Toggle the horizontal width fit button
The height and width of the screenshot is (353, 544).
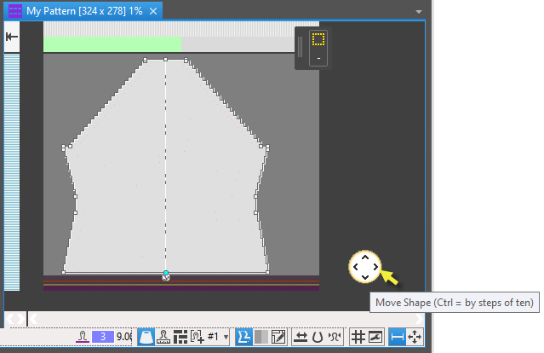(398, 337)
